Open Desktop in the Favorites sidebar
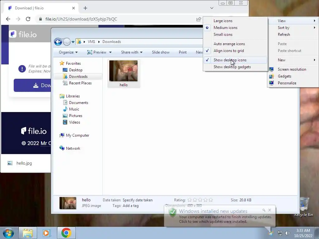Viewport: 319px width, 239px height. [x=75, y=70]
